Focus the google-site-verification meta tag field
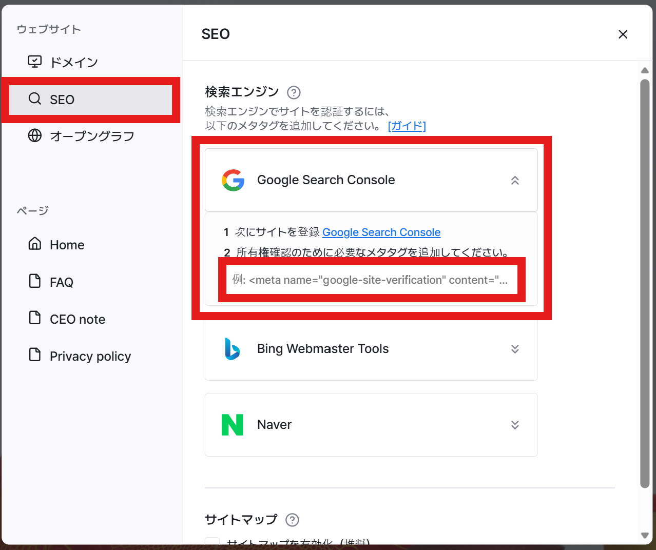656x550 pixels. click(x=372, y=280)
